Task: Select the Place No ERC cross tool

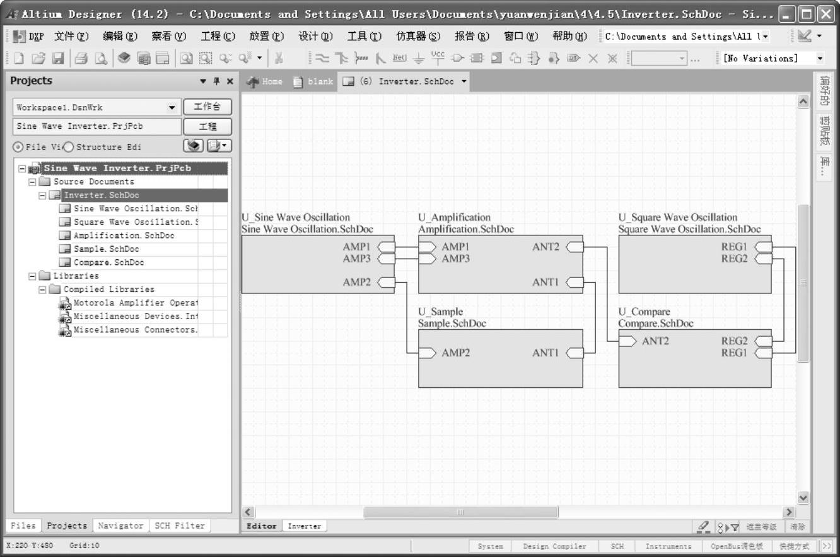Action: [593, 59]
